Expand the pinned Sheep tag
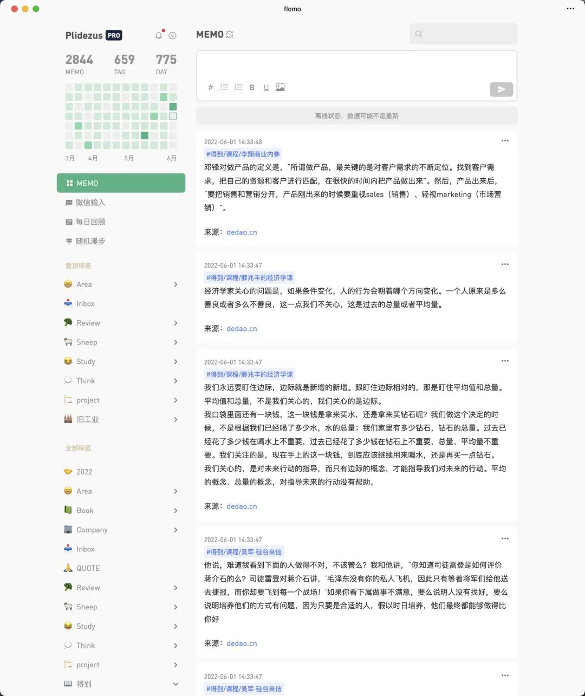585x696 pixels. pos(175,342)
